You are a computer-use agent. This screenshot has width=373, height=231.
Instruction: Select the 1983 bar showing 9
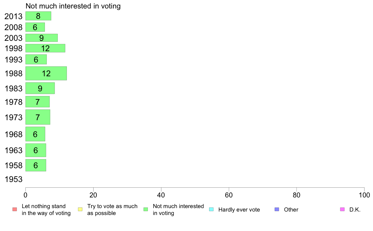tap(40, 88)
